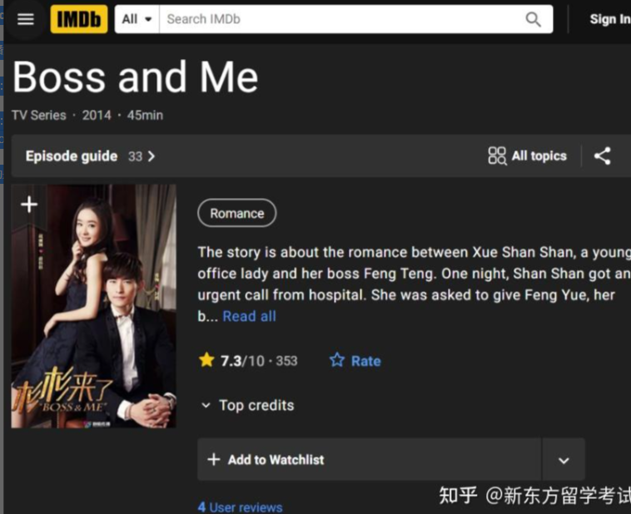
Task: Click the search magnifying glass icon
Action: [x=533, y=19]
